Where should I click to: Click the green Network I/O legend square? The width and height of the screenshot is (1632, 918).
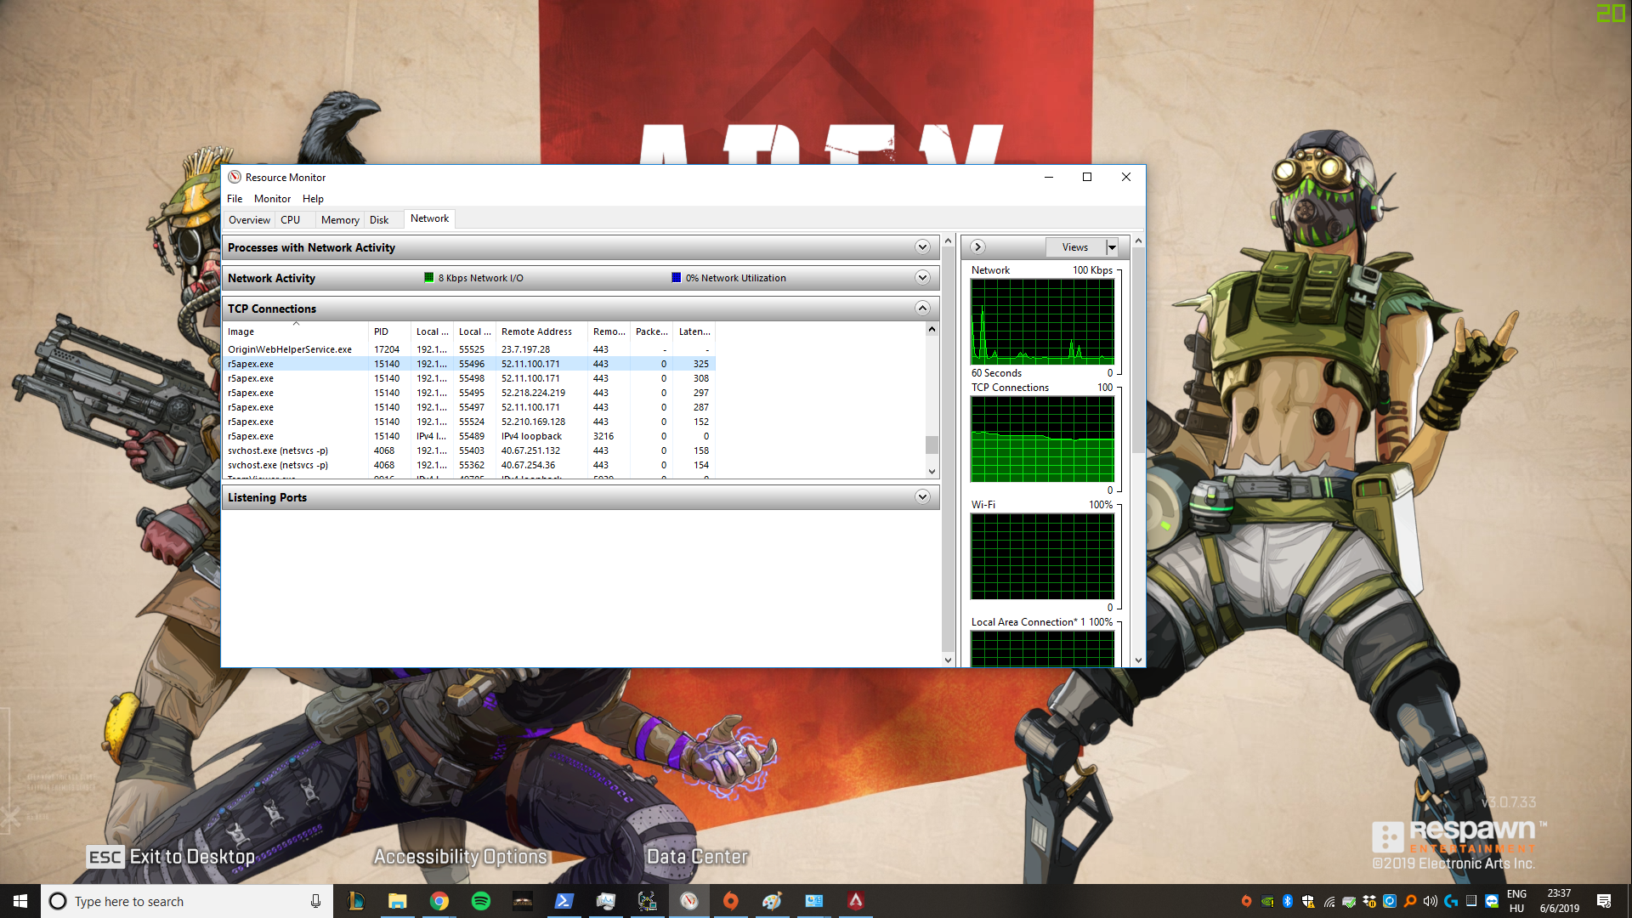tap(428, 277)
